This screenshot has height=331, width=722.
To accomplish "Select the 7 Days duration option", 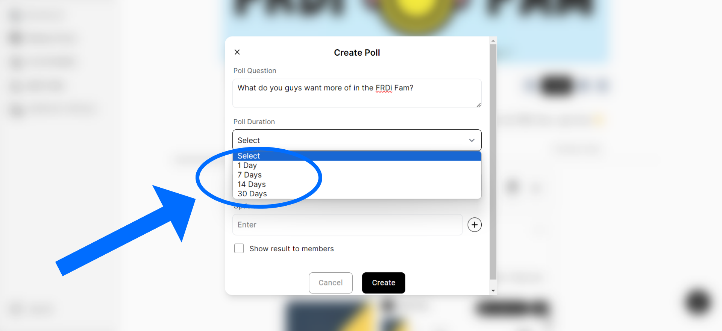I will pyautogui.click(x=250, y=175).
